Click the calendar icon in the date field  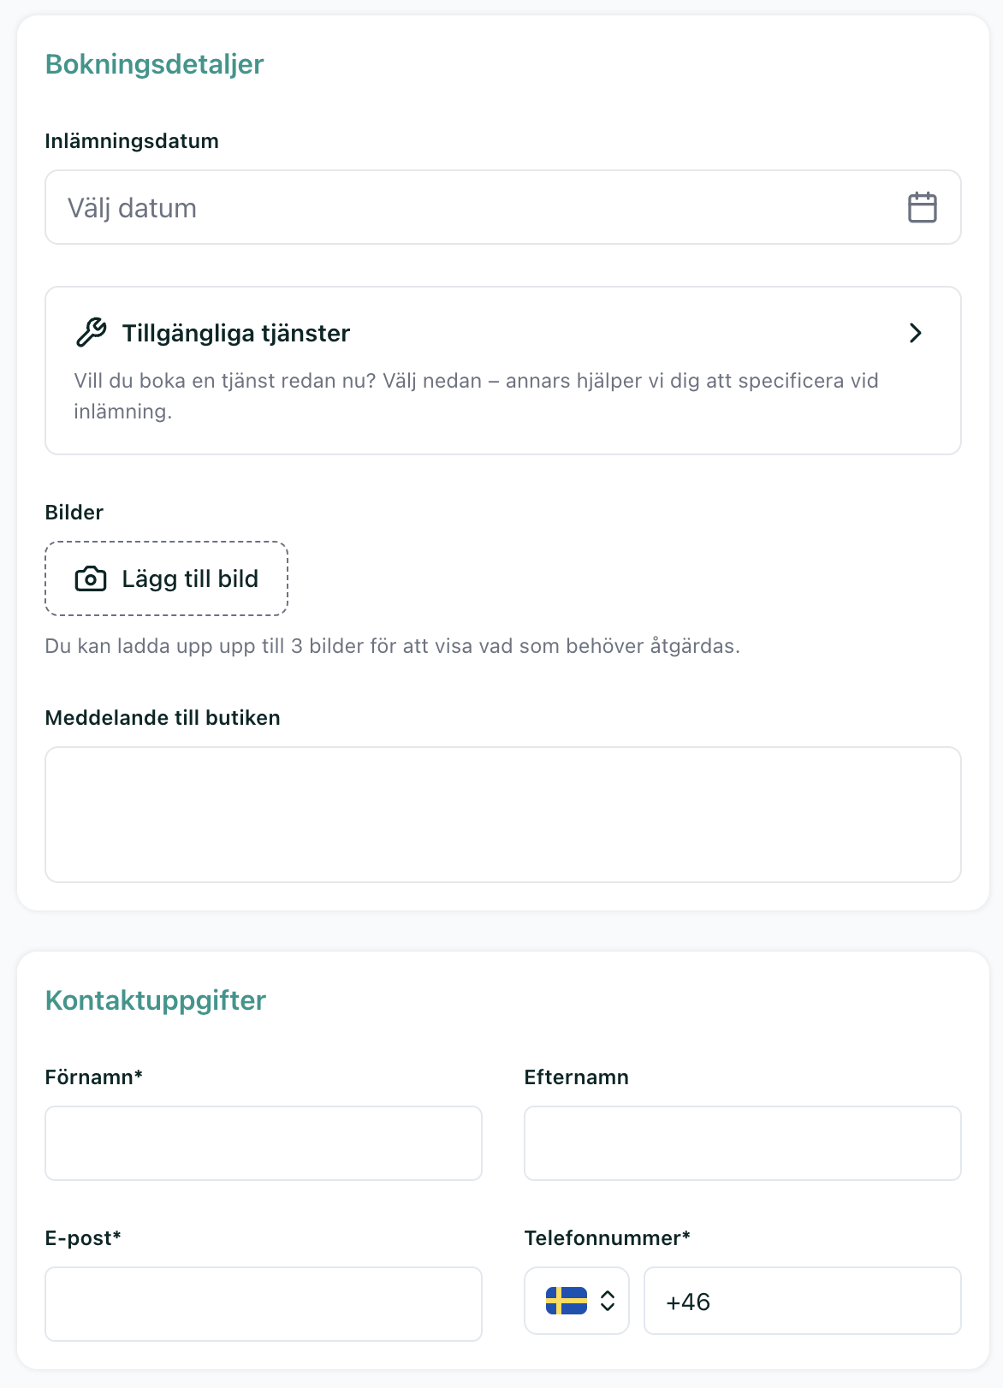click(922, 208)
